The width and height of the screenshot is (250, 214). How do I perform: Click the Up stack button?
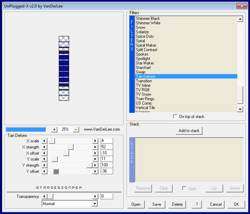pos(214,188)
